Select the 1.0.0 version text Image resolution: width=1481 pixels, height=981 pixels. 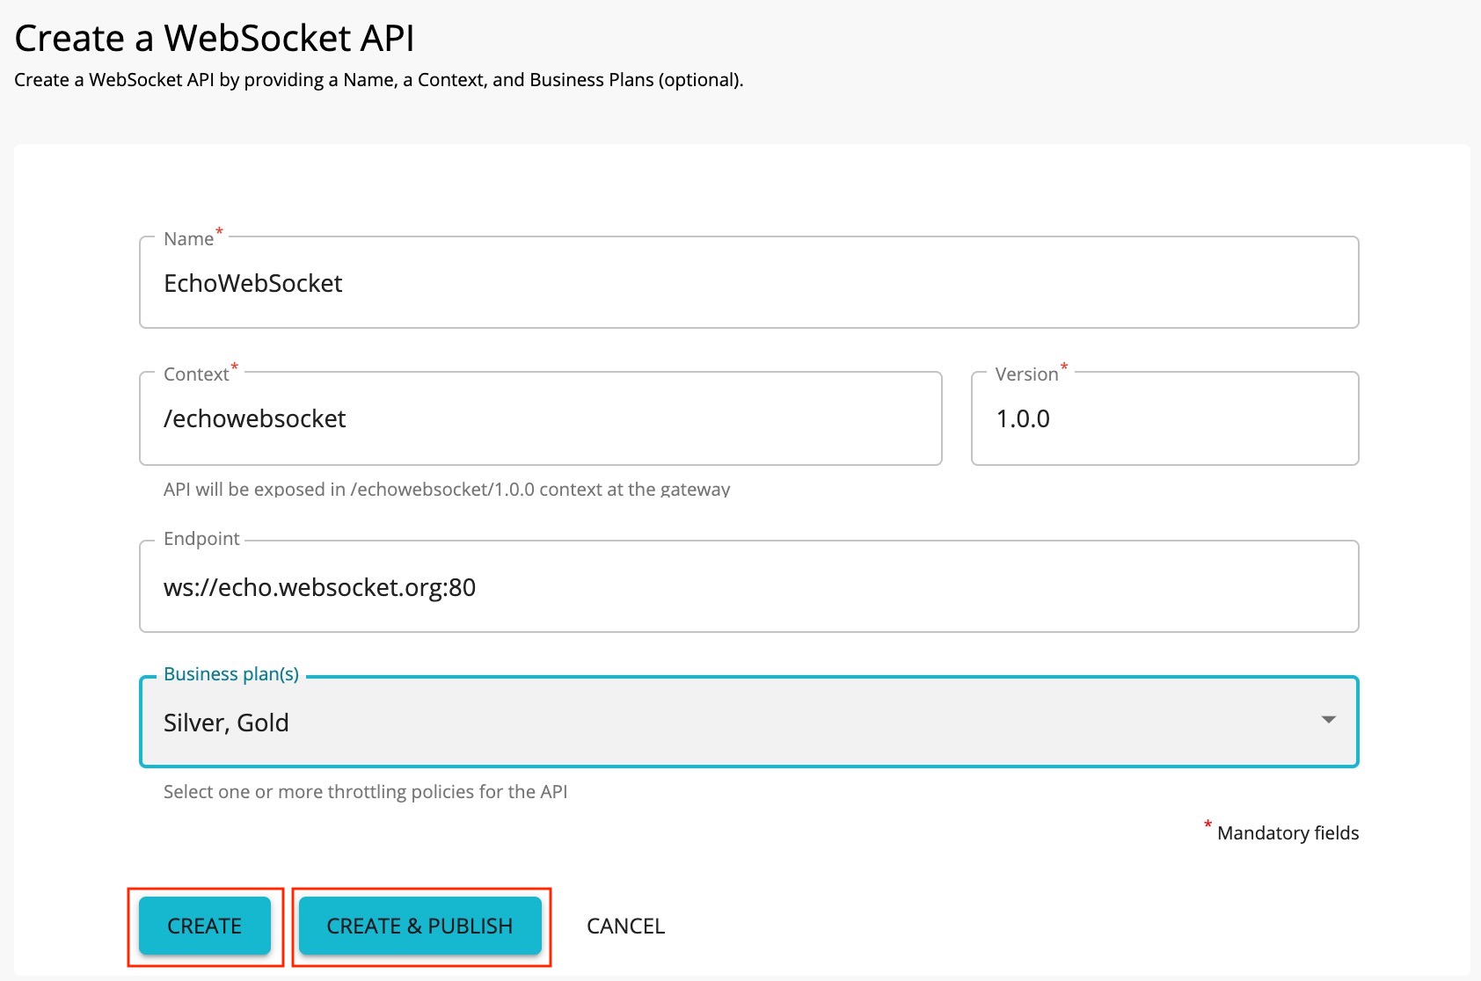pos(1024,418)
